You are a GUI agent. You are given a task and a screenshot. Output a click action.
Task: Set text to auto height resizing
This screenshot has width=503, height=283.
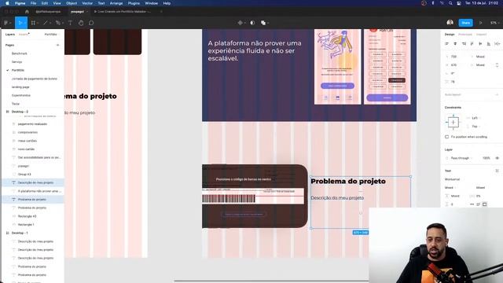pos(479,204)
